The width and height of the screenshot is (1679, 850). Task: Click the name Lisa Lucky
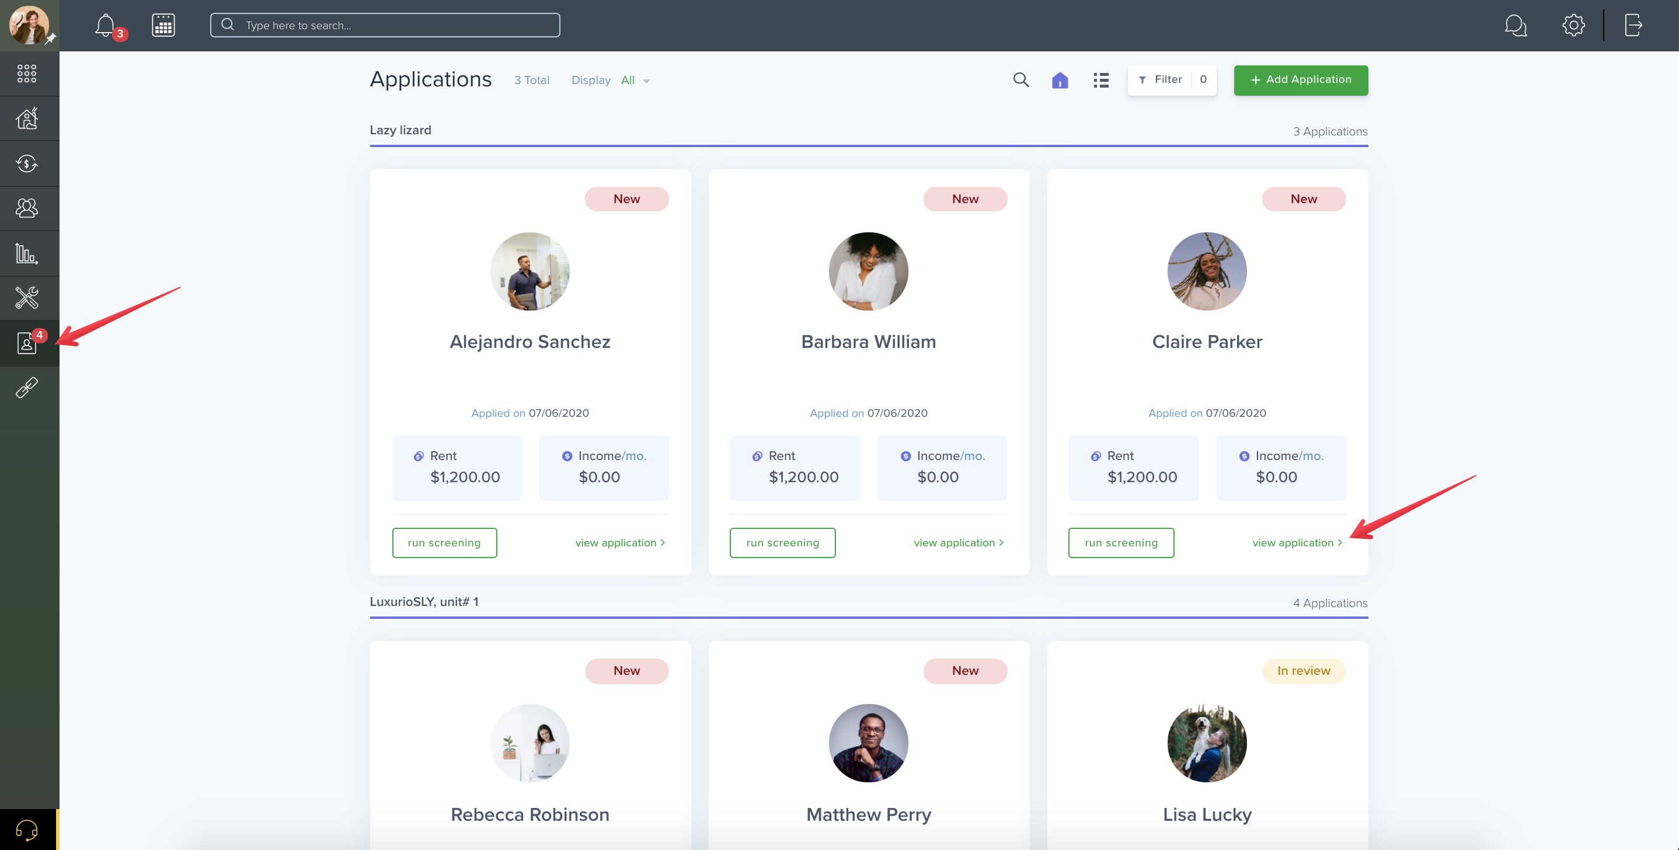point(1207,815)
